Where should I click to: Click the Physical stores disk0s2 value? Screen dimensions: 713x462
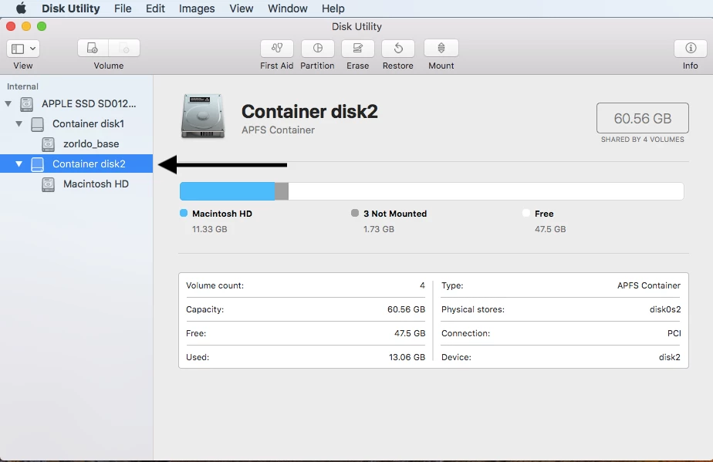665,309
